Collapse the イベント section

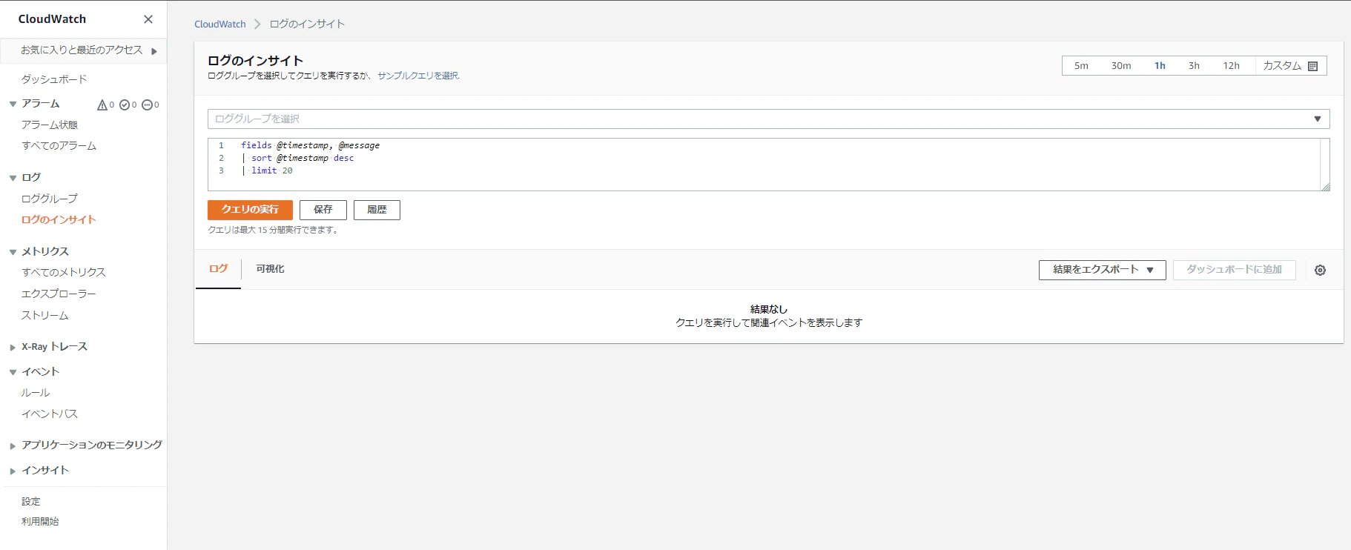click(x=13, y=372)
